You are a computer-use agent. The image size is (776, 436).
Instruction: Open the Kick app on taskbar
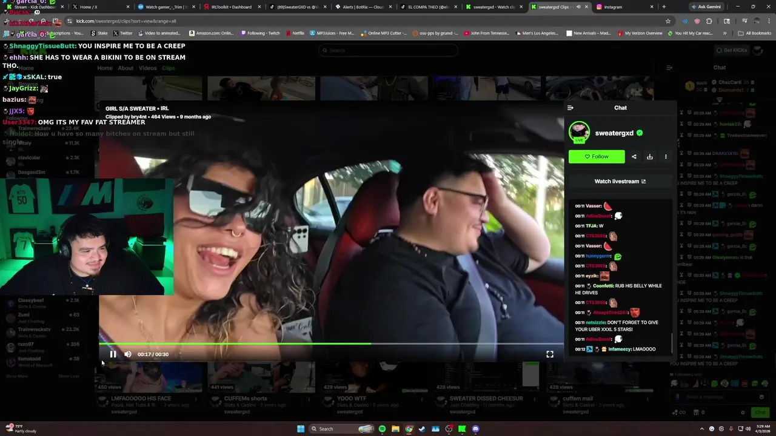(462, 429)
